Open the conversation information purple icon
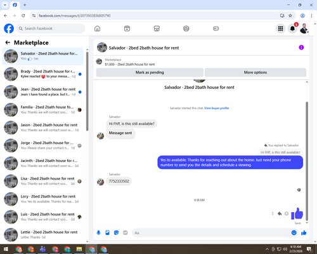317x254 pixels. click(301, 48)
